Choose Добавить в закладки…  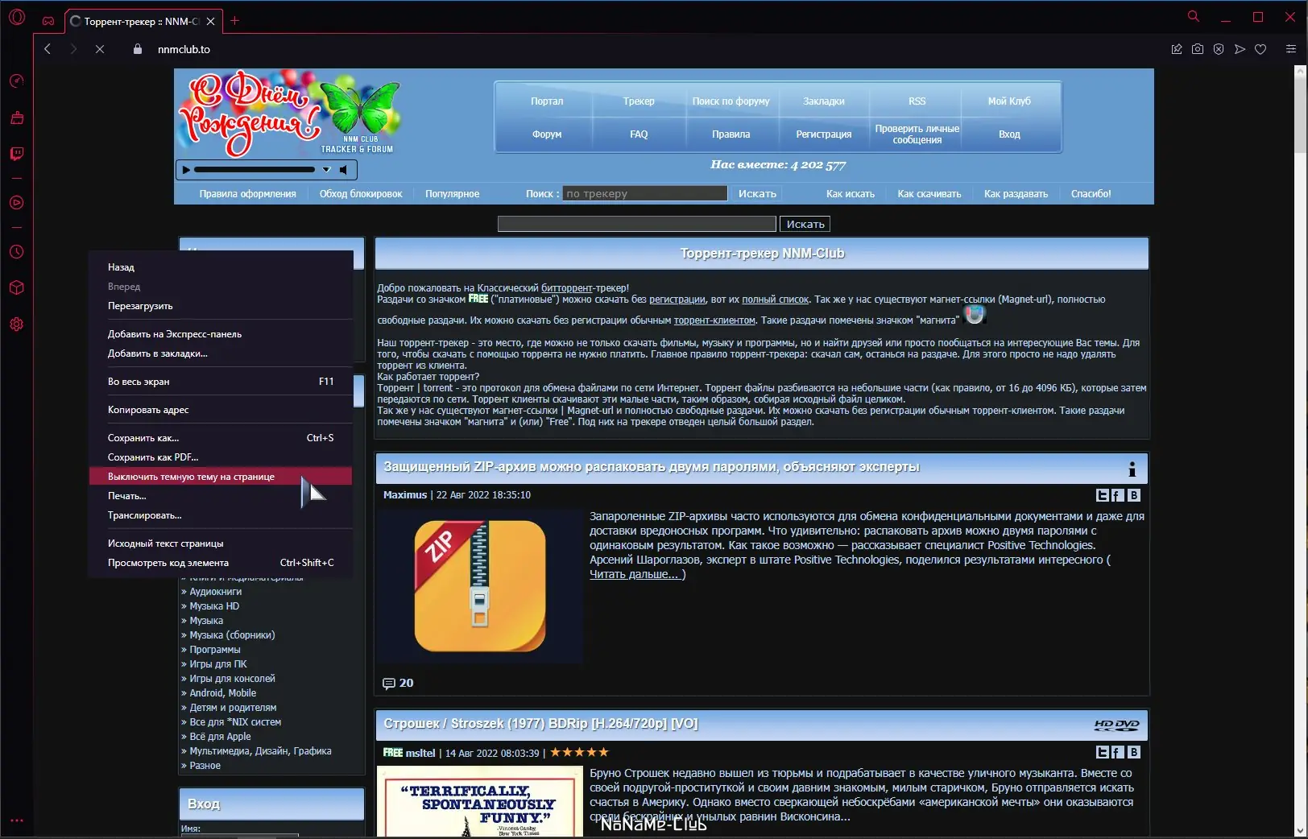221,353
